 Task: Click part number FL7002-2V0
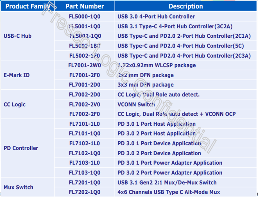click(85, 105)
